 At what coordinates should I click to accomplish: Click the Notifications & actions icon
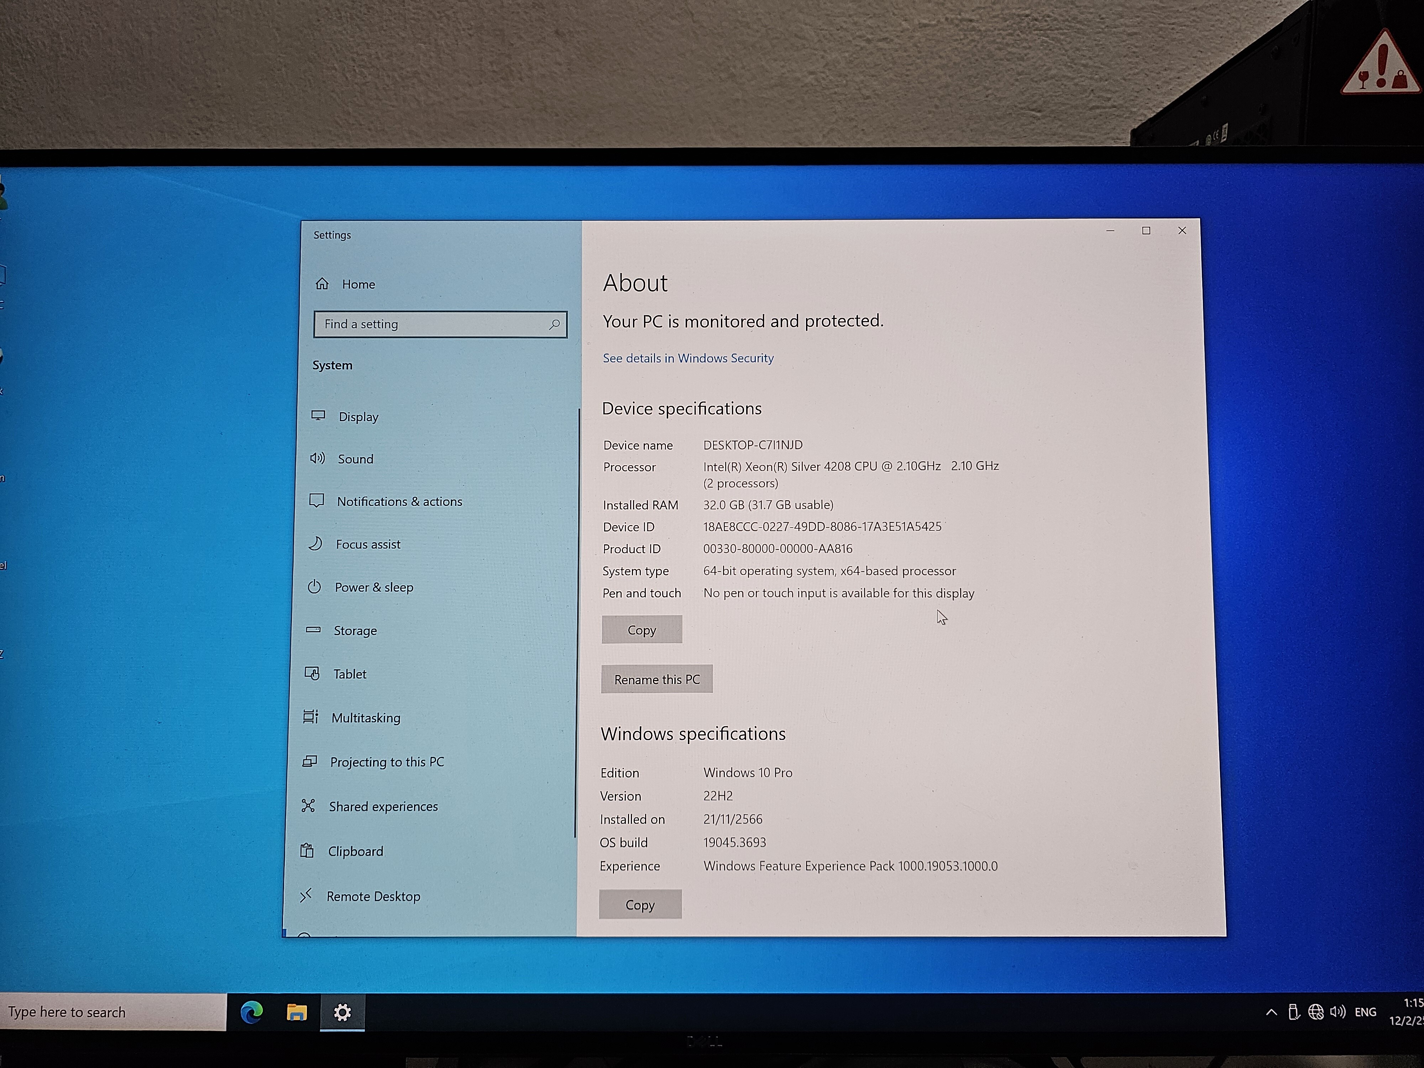[x=316, y=500]
